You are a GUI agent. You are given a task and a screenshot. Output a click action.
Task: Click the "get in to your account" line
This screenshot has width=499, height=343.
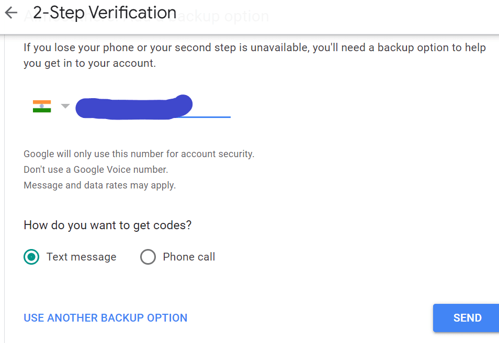coord(90,63)
